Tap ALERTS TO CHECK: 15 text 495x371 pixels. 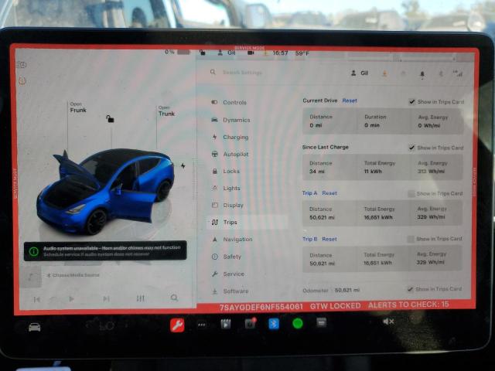pos(408,305)
